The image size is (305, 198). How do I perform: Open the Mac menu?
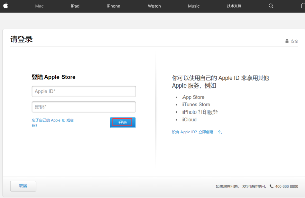coord(39,6)
